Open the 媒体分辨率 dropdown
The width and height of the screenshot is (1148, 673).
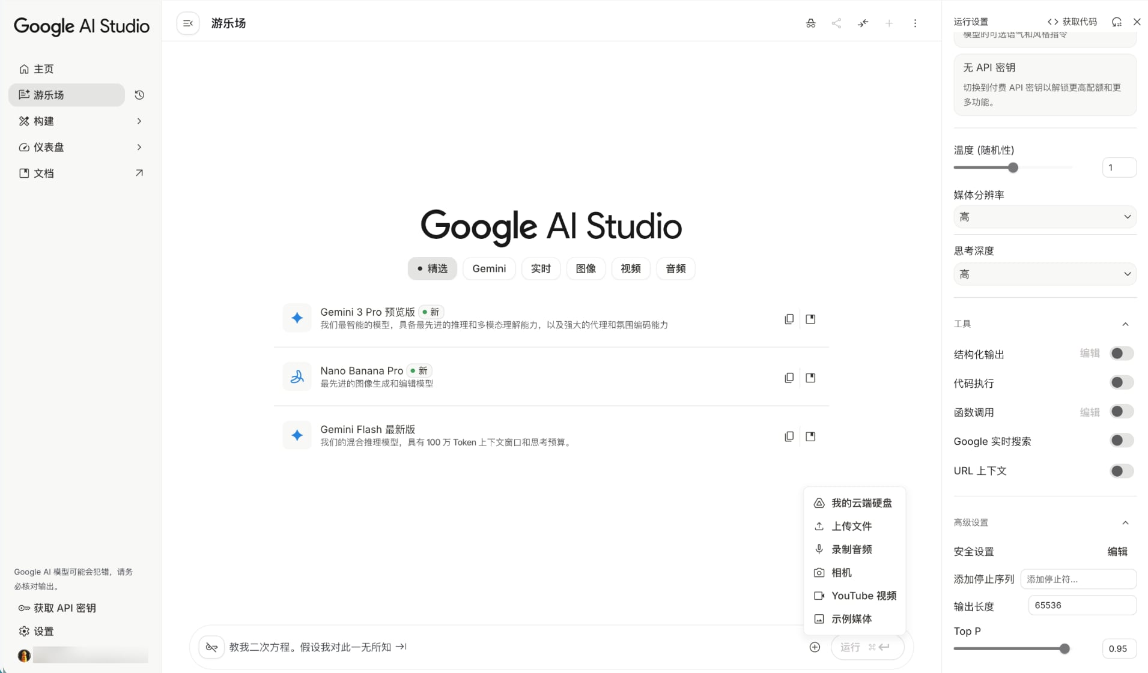[1044, 217]
